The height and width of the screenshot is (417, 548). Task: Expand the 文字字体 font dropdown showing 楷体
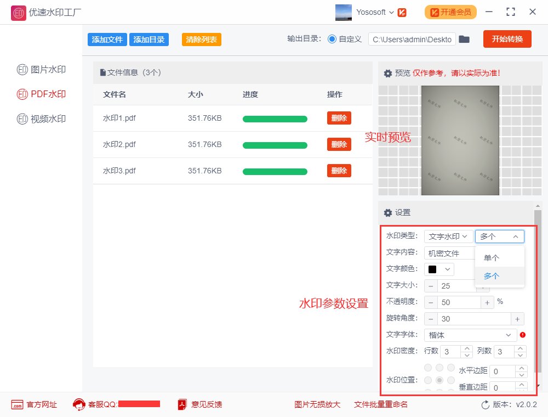[x=470, y=335]
